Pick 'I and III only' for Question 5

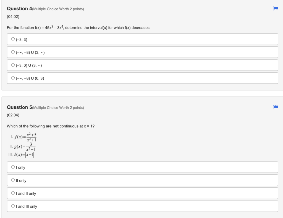[x=13, y=206]
